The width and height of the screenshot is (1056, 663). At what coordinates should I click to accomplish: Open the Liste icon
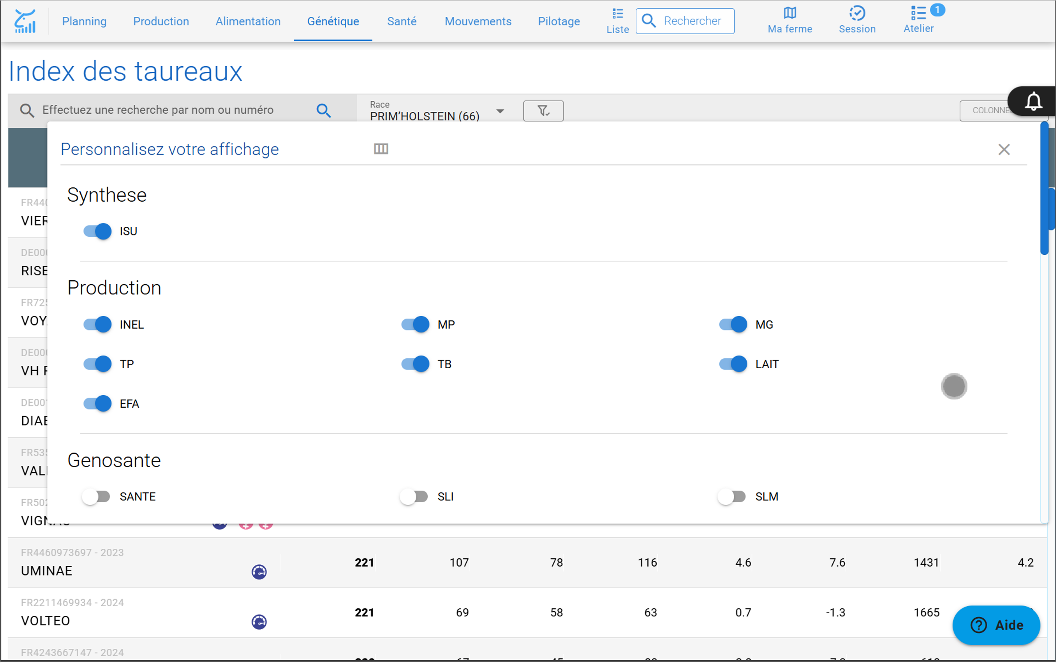click(618, 21)
